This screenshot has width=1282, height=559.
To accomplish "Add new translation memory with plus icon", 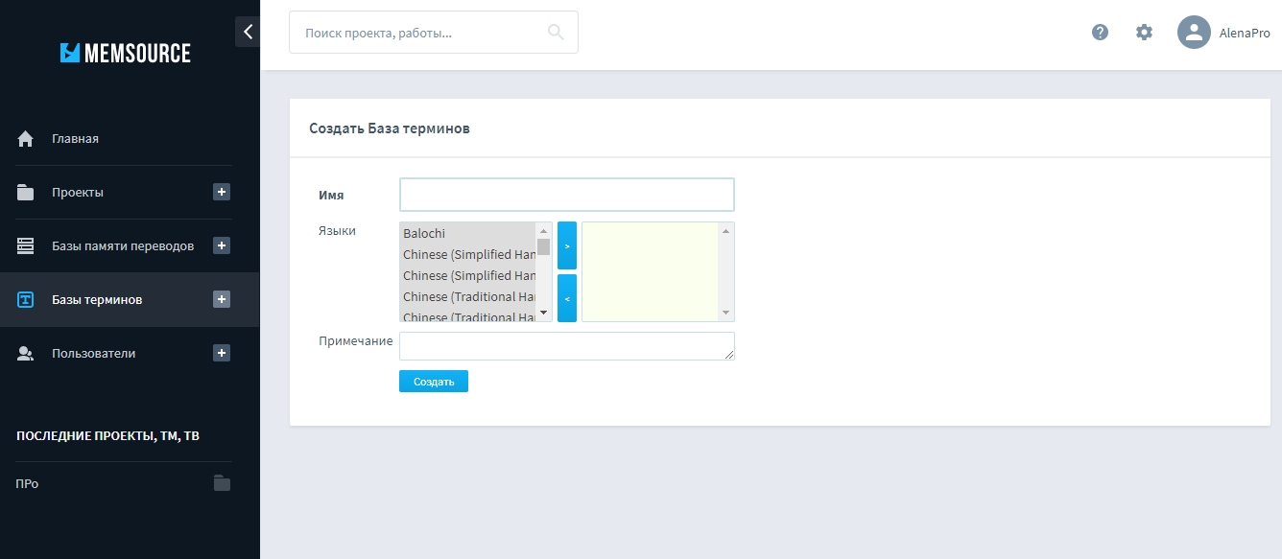I will (x=222, y=245).
